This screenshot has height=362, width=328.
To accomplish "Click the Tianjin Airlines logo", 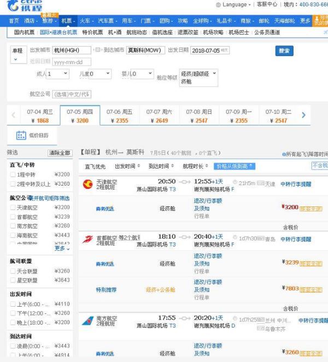I will [x=87, y=185].
